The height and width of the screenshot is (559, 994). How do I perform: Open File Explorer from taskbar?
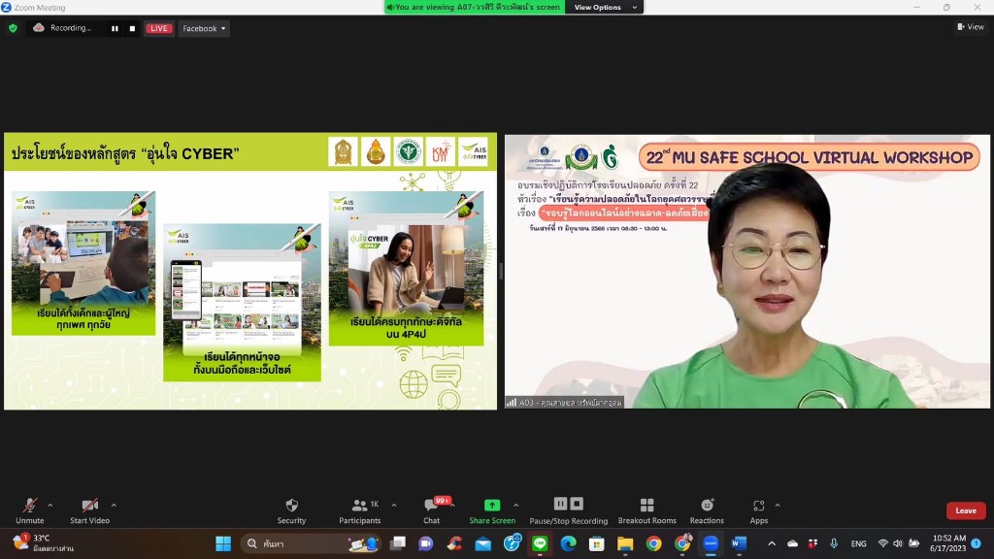pyautogui.click(x=625, y=543)
